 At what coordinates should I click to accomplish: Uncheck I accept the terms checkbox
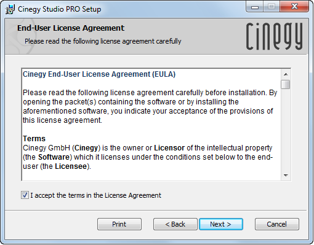tap(25, 195)
